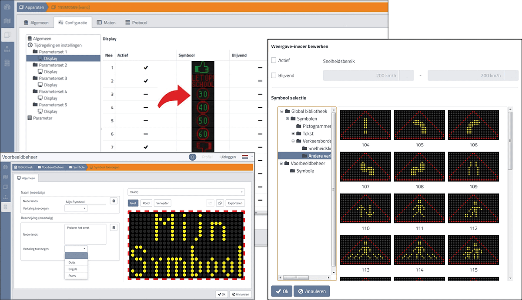Select the Geel color toggle button
This screenshot has width=522, height=300.
(x=133, y=203)
